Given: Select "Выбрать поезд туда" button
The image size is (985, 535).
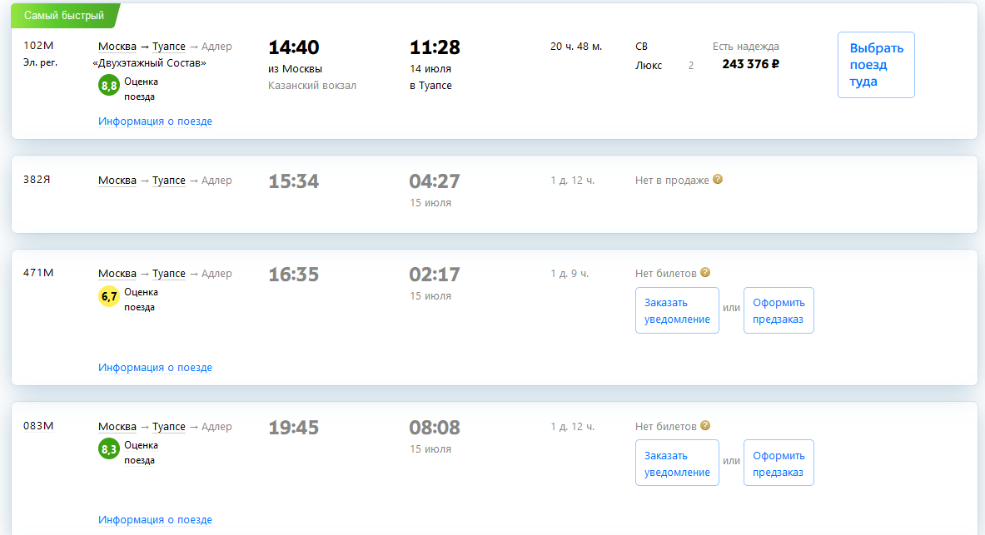Looking at the screenshot, I should [x=876, y=65].
